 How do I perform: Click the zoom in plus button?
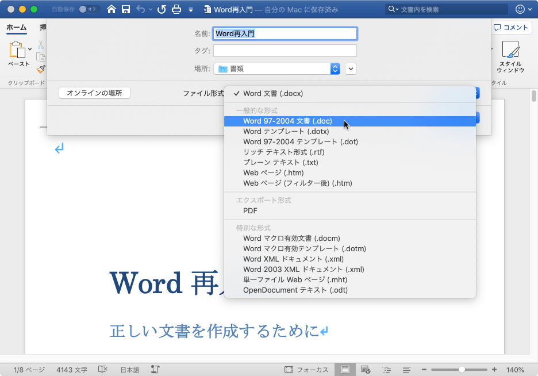[x=494, y=370]
